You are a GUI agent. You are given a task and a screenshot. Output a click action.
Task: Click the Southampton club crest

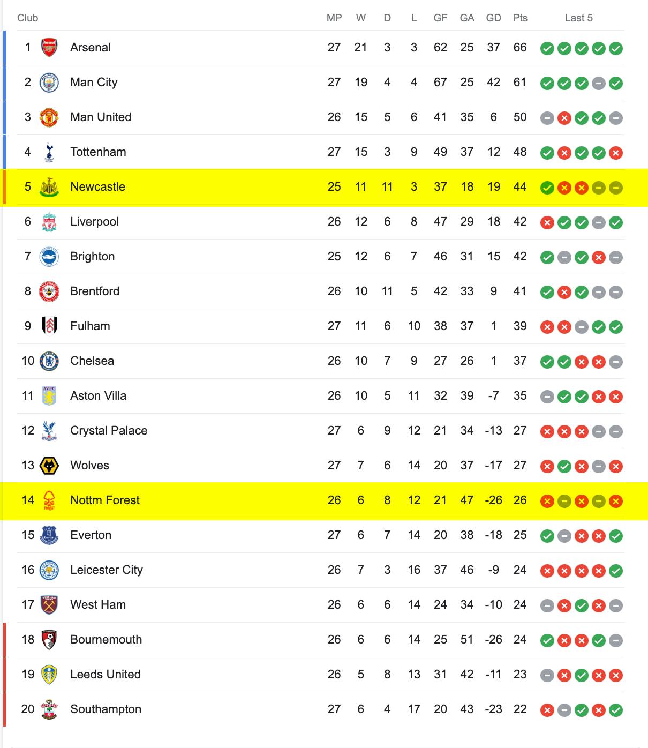pyautogui.click(x=49, y=709)
